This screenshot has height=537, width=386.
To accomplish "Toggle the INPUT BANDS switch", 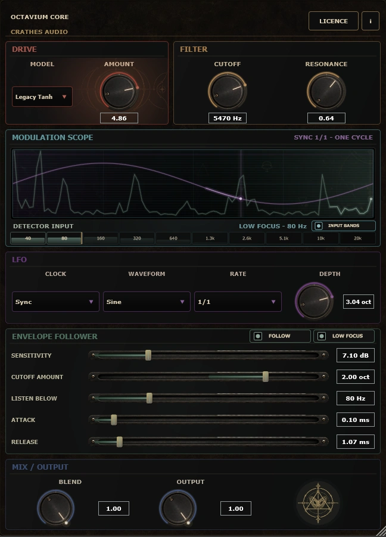I will (x=344, y=226).
